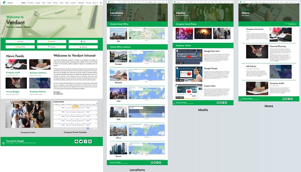301x172 pixels.
Task: Open Twitter icon in News page footer
Action: pos(286,99)
